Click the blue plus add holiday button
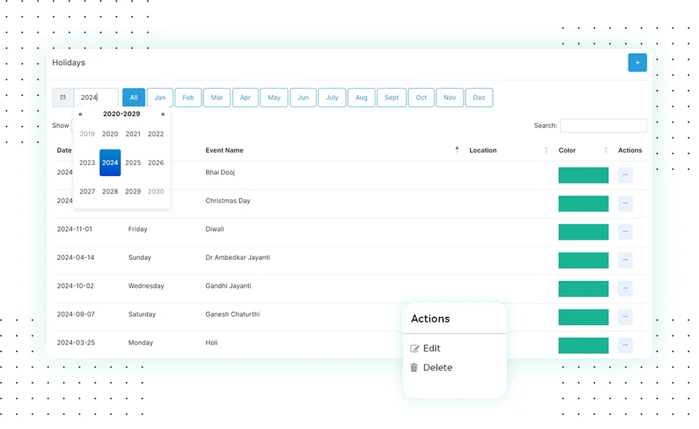Screen dimensions: 699x429 [x=637, y=63]
